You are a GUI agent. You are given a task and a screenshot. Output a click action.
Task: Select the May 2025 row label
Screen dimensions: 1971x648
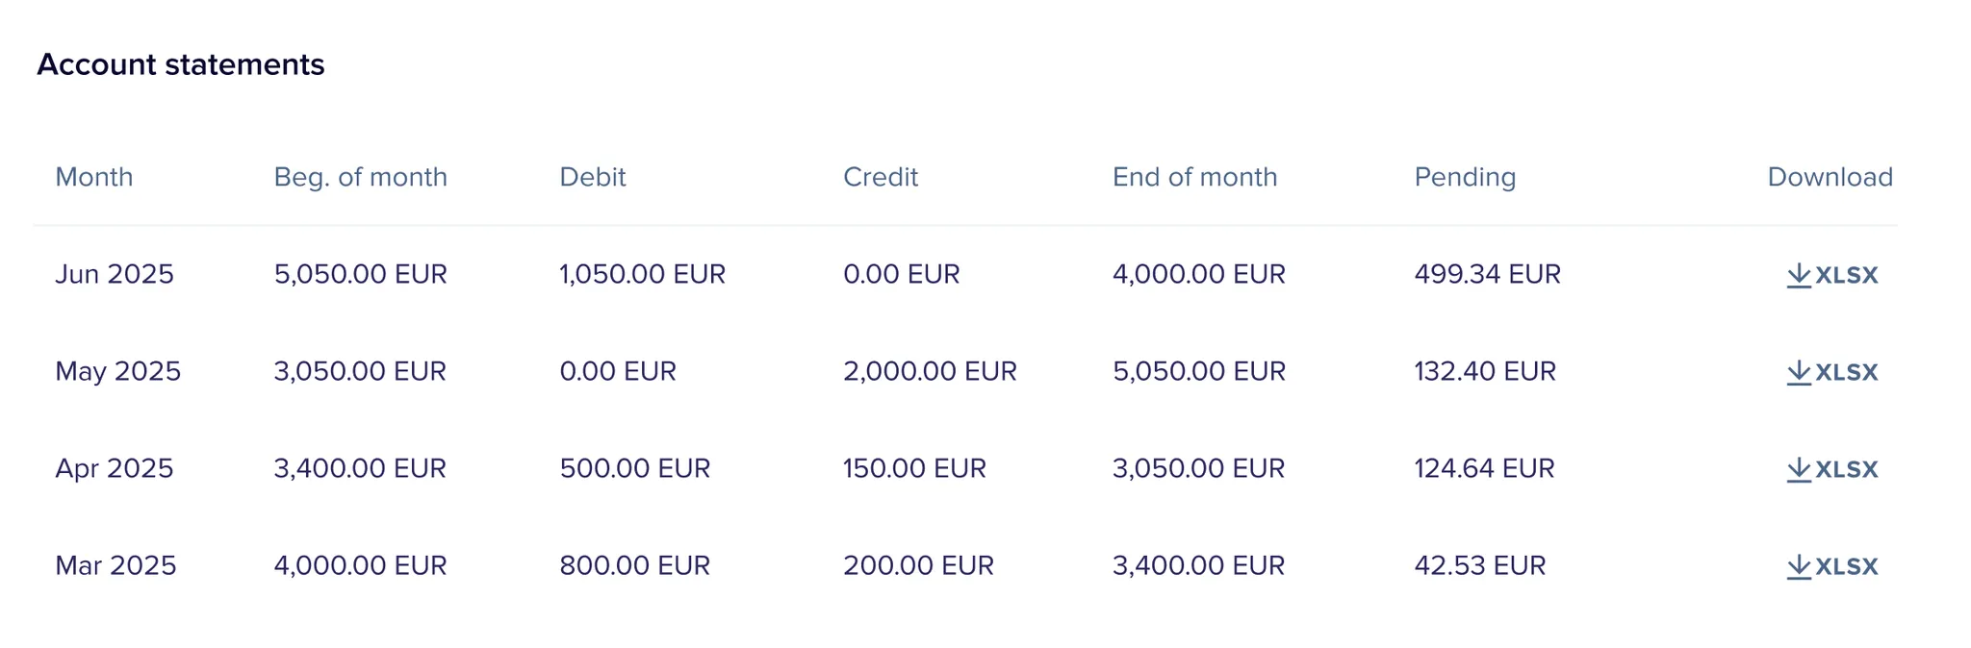click(x=118, y=371)
